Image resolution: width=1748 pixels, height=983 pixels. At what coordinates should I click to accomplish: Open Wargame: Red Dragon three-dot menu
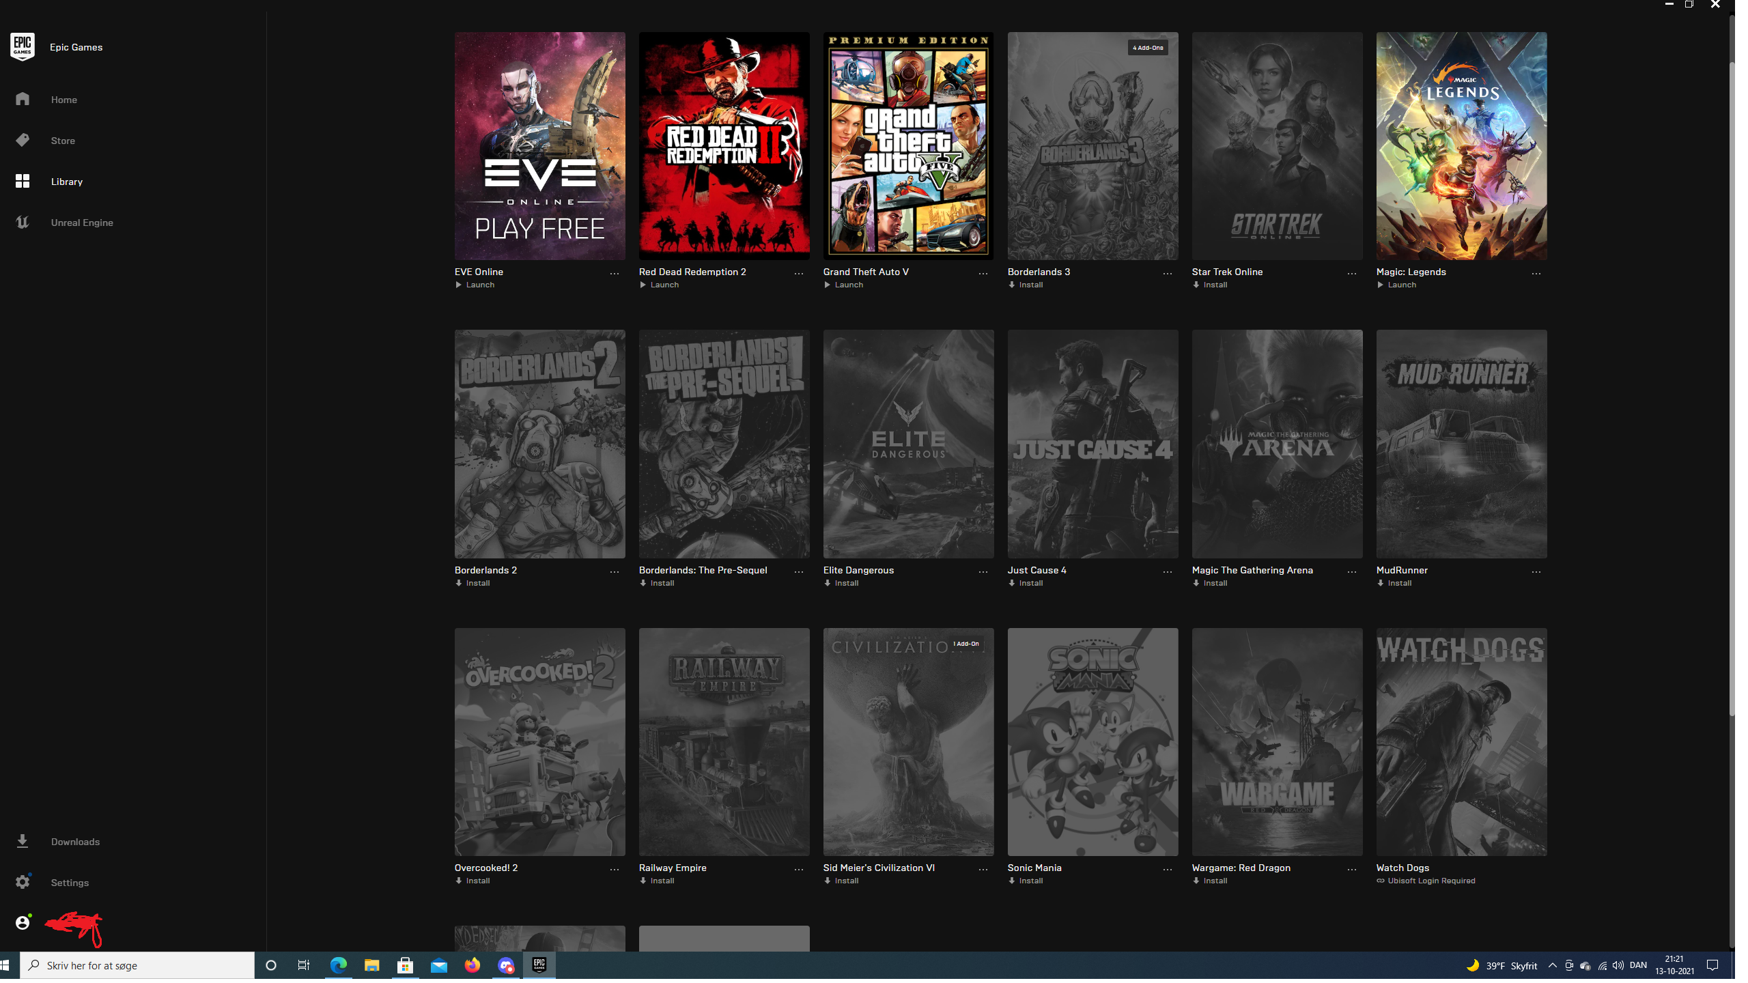[1352, 870]
